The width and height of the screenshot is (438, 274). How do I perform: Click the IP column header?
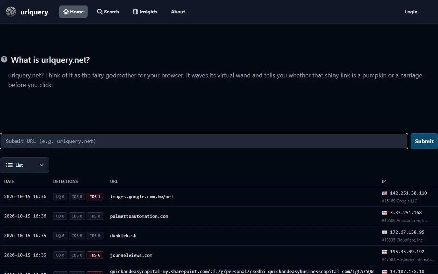click(384, 182)
